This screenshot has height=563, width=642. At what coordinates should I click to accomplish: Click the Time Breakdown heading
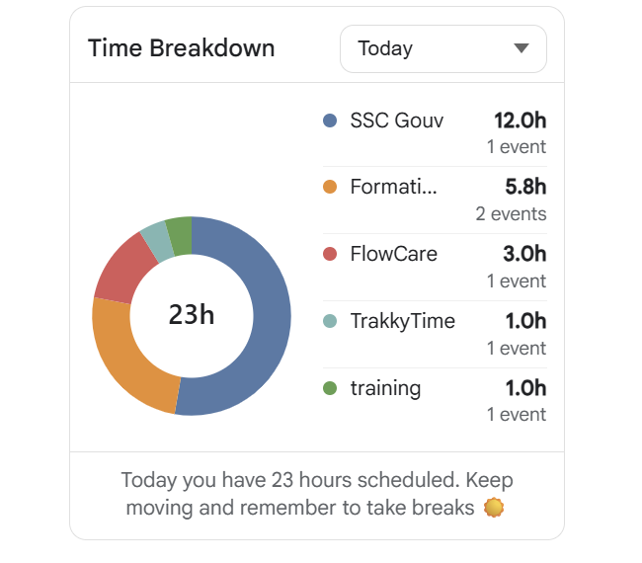[x=181, y=48]
